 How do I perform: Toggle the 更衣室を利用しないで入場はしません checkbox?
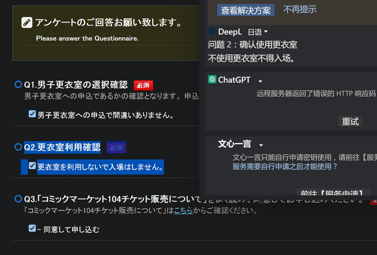[32, 166]
